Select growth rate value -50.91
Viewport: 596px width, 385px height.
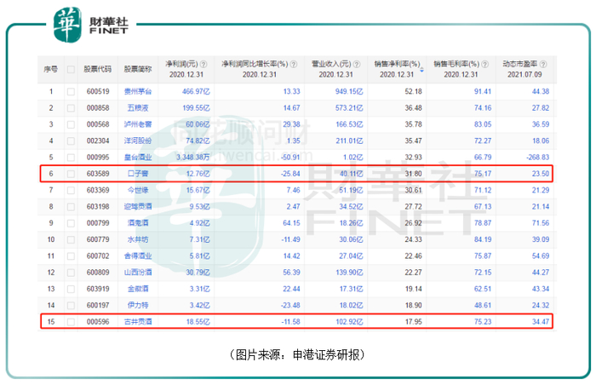(x=290, y=157)
